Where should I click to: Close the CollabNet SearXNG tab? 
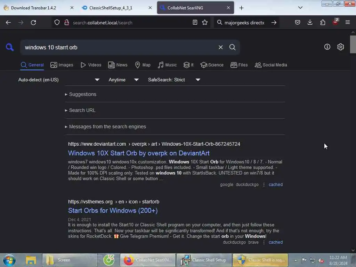pos(228,8)
